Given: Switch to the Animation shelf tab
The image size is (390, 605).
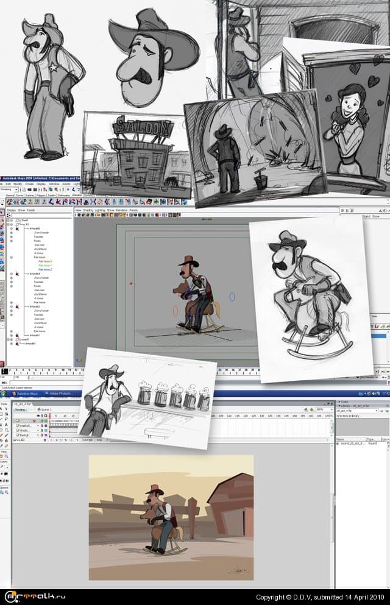Looking at the screenshot, I should tap(77, 195).
